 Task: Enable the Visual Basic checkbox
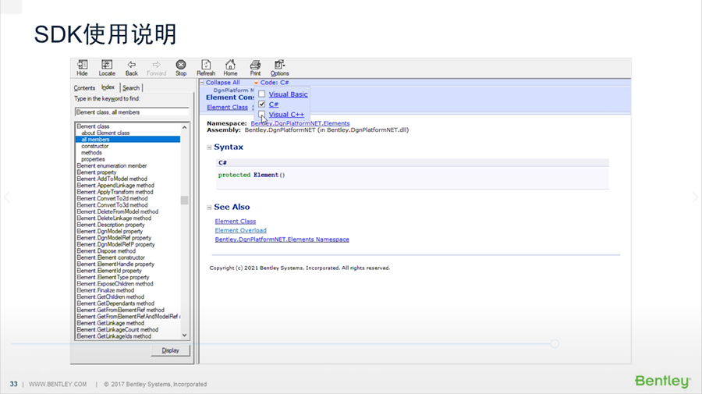tap(262, 94)
